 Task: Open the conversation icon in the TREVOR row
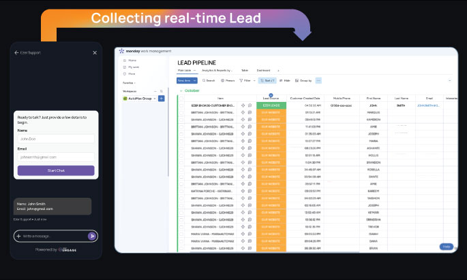tap(250, 227)
